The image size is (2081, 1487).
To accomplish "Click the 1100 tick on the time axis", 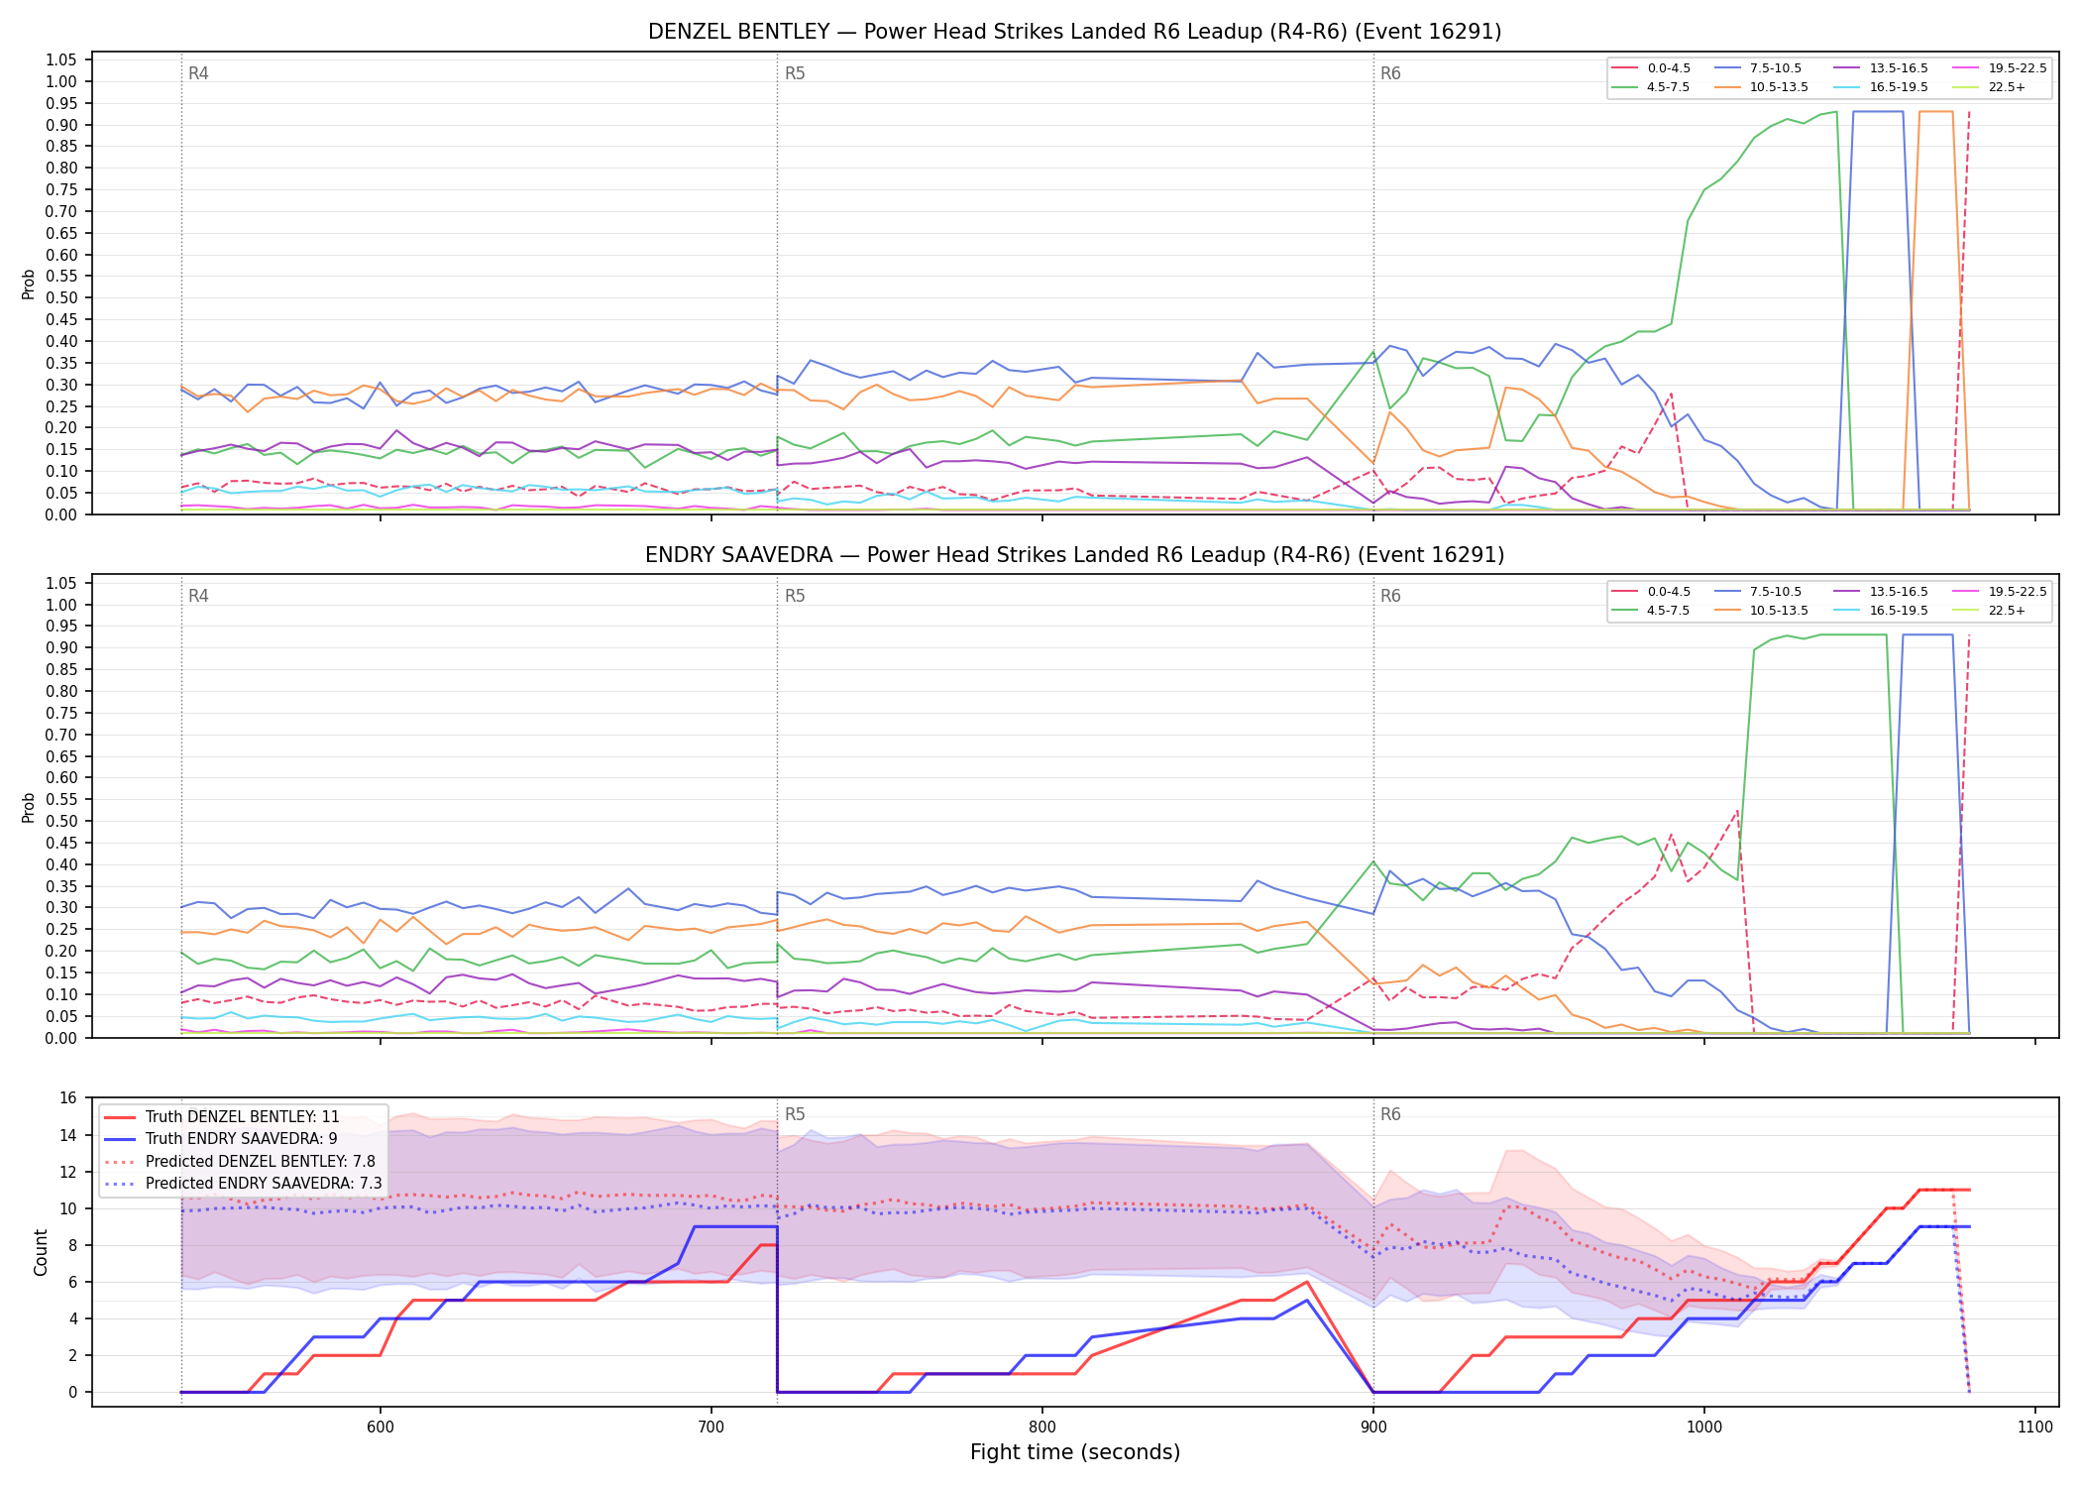I will (x=2035, y=1427).
